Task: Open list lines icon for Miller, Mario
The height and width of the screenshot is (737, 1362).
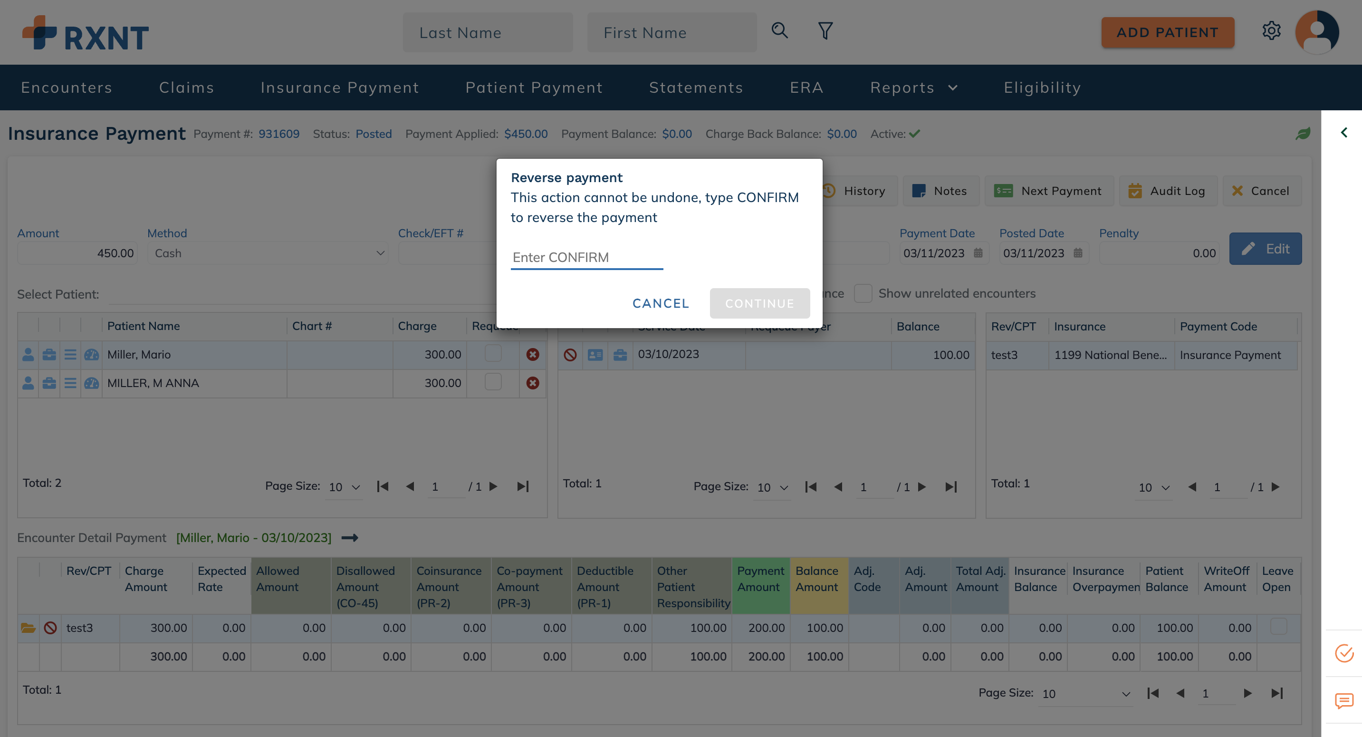Action: tap(70, 355)
